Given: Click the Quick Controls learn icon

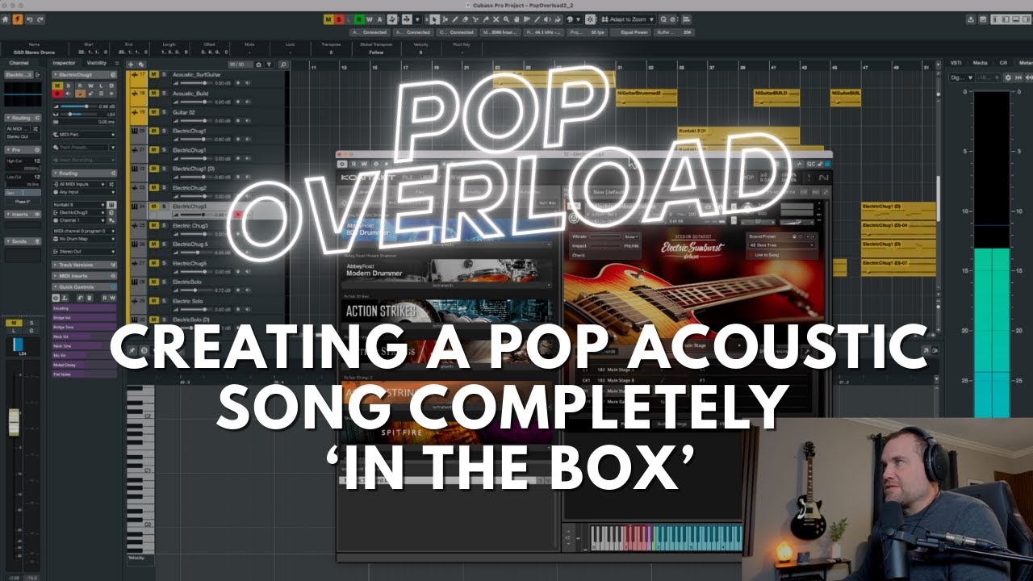Looking at the screenshot, I should coord(64,298).
